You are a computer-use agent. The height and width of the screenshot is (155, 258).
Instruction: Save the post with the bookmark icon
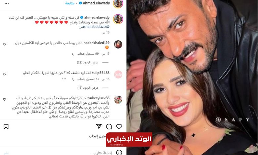click(x=6, y=126)
